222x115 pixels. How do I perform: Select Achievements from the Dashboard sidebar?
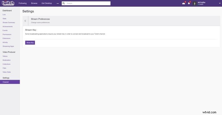[7, 26]
